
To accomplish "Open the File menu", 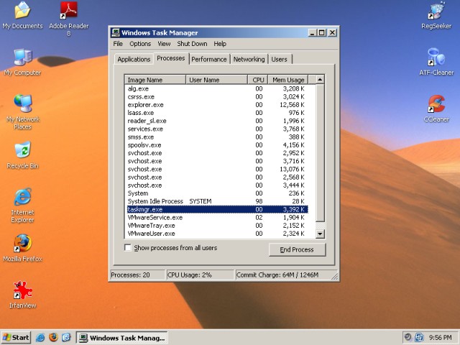I will tap(118, 44).
